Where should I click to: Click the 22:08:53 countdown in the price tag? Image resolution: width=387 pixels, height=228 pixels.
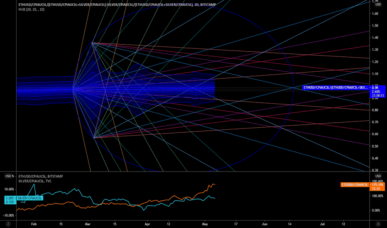[x=377, y=95]
